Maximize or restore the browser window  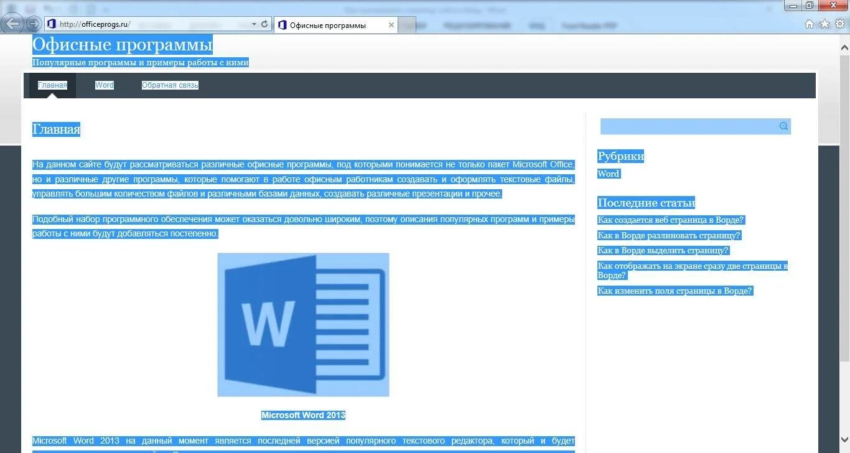click(x=810, y=6)
